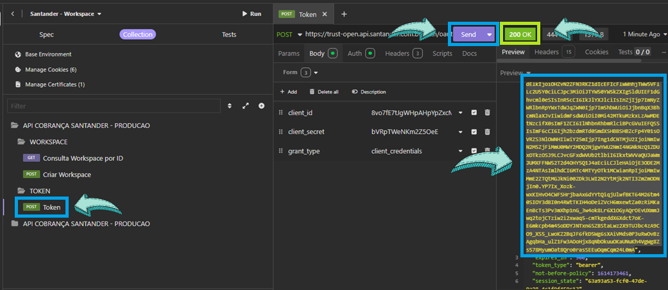Select the Collection tab
Screen dimensions: 668x290
coord(137,35)
